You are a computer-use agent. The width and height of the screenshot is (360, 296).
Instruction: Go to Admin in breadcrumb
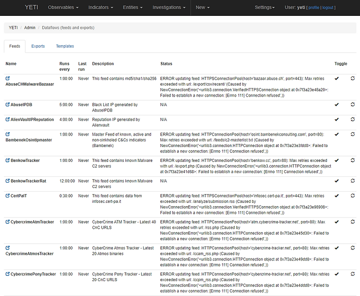point(30,28)
